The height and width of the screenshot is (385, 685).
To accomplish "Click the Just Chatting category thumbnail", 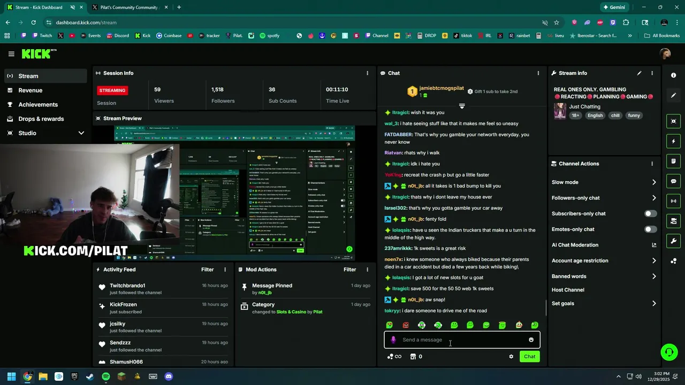I will (560, 111).
